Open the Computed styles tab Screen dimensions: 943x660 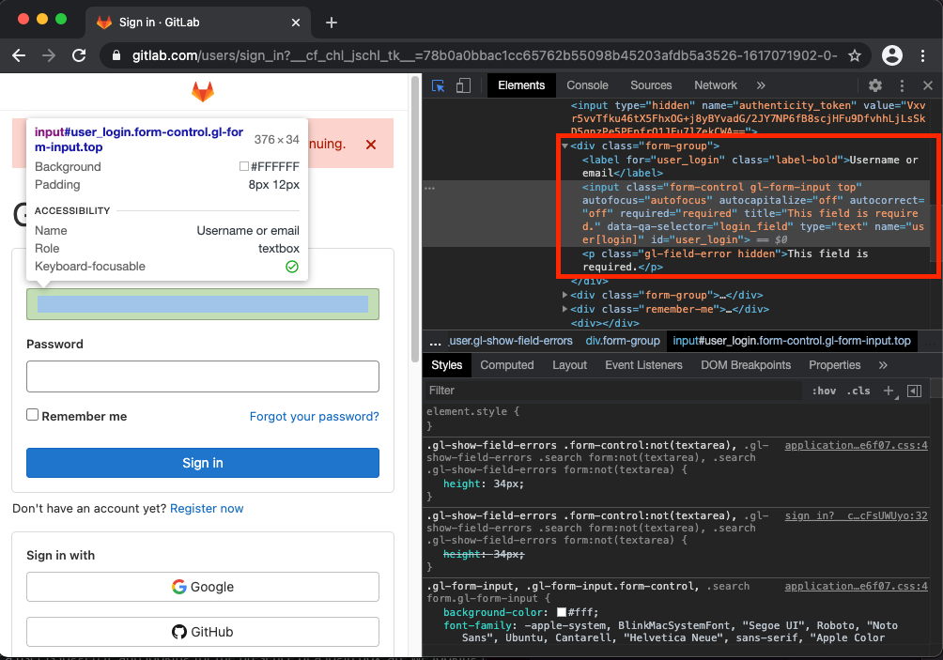click(x=507, y=365)
